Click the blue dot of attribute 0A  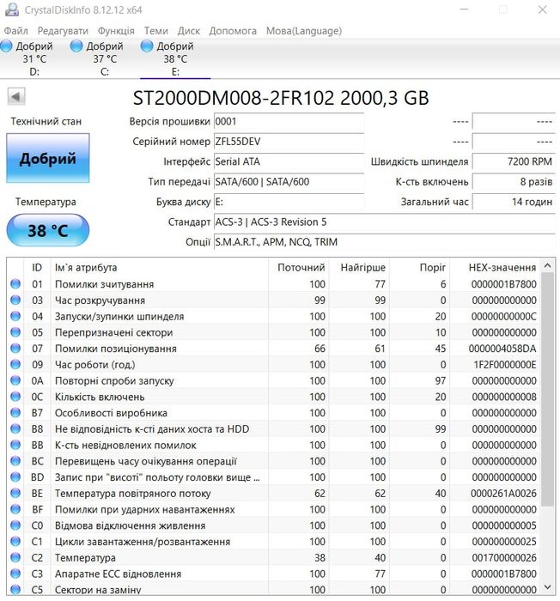click(15, 380)
